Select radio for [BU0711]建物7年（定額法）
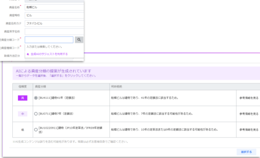Screen dimensions: 260x158 pos(36,114)
